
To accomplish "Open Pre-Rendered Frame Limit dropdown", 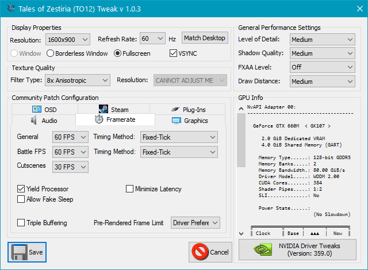I will point(195,222).
